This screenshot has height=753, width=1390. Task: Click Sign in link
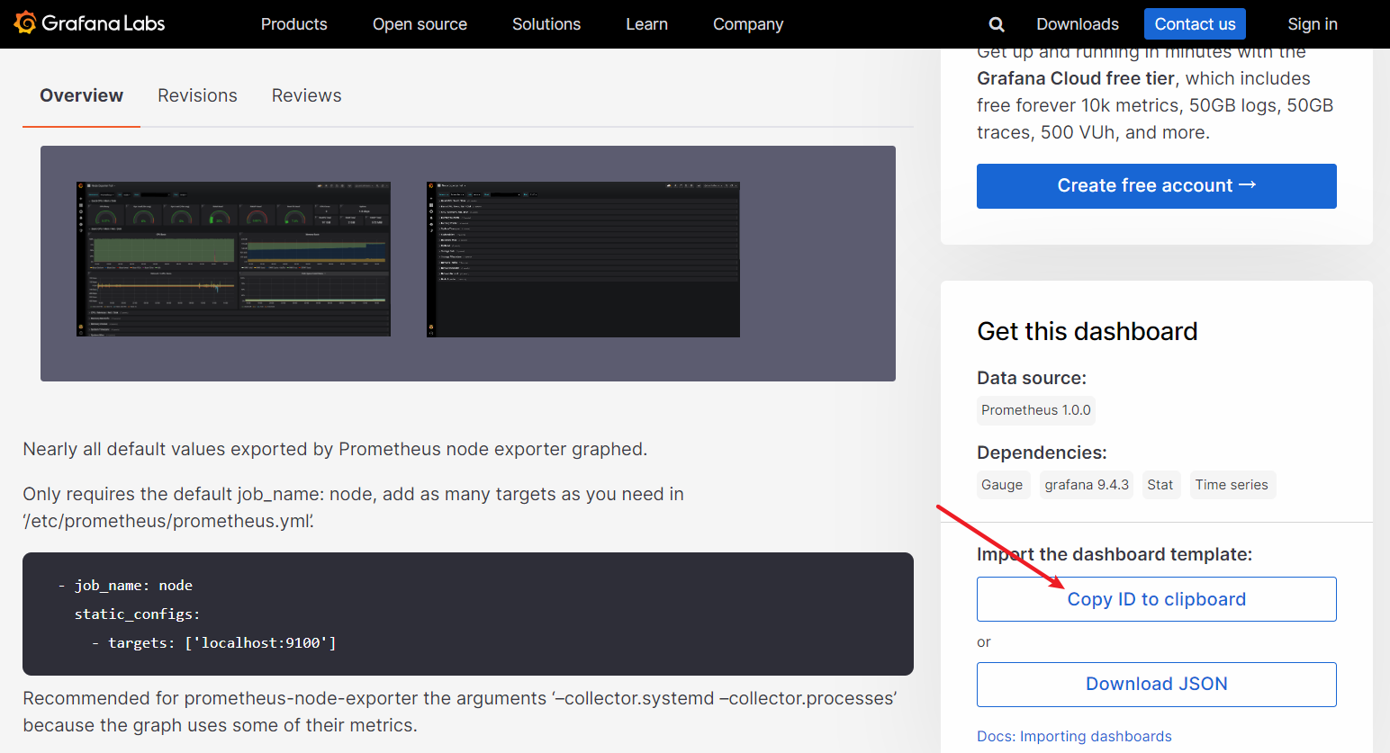coord(1313,24)
